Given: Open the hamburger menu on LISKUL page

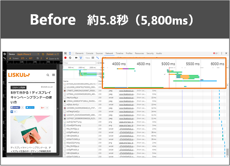Looking at the screenshot, I should 54,75.
